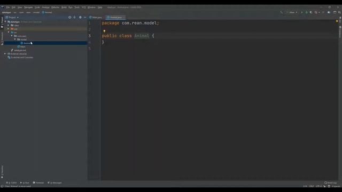
Task: Click the package com.rean.model line in editor
Action: tap(130, 23)
